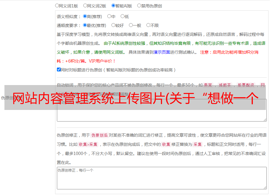The width and height of the screenshot is (270, 195).
Task: Click the 股票配资 example tag
Action: click(246, 85)
